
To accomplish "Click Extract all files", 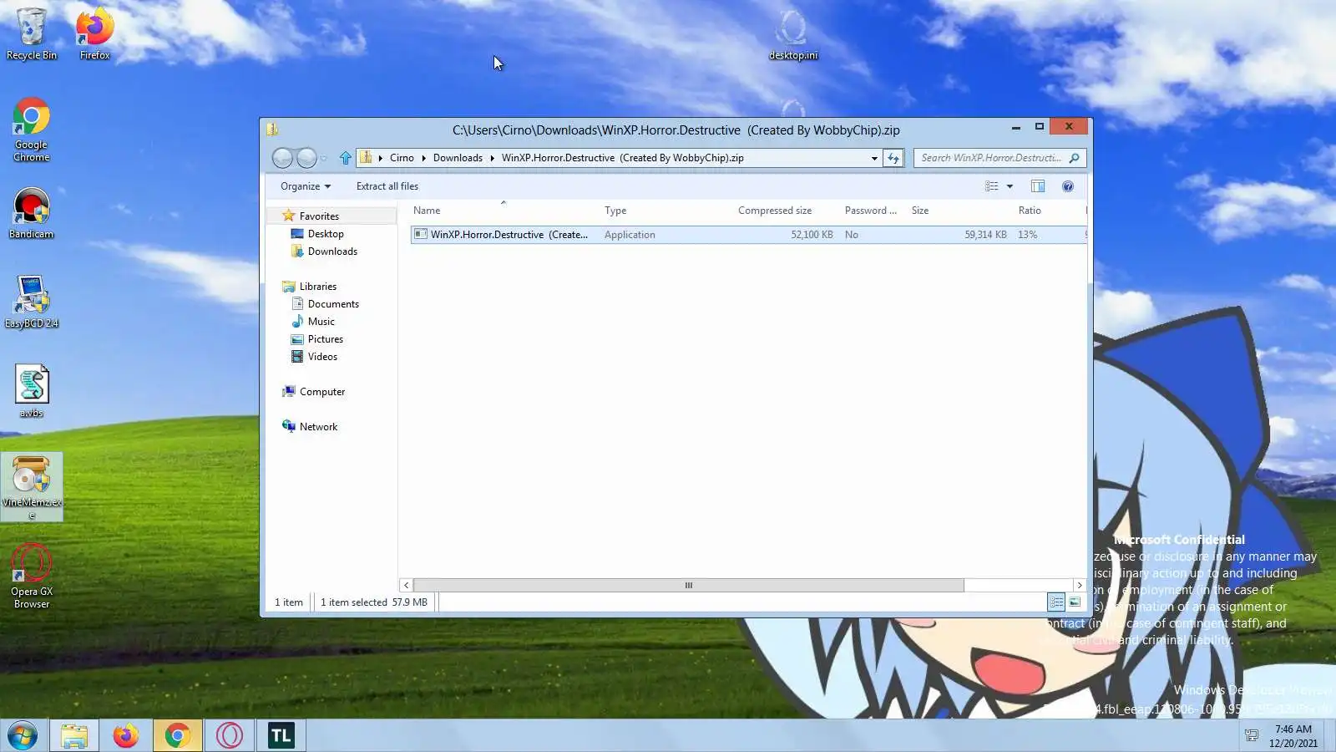I will (x=387, y=186).
